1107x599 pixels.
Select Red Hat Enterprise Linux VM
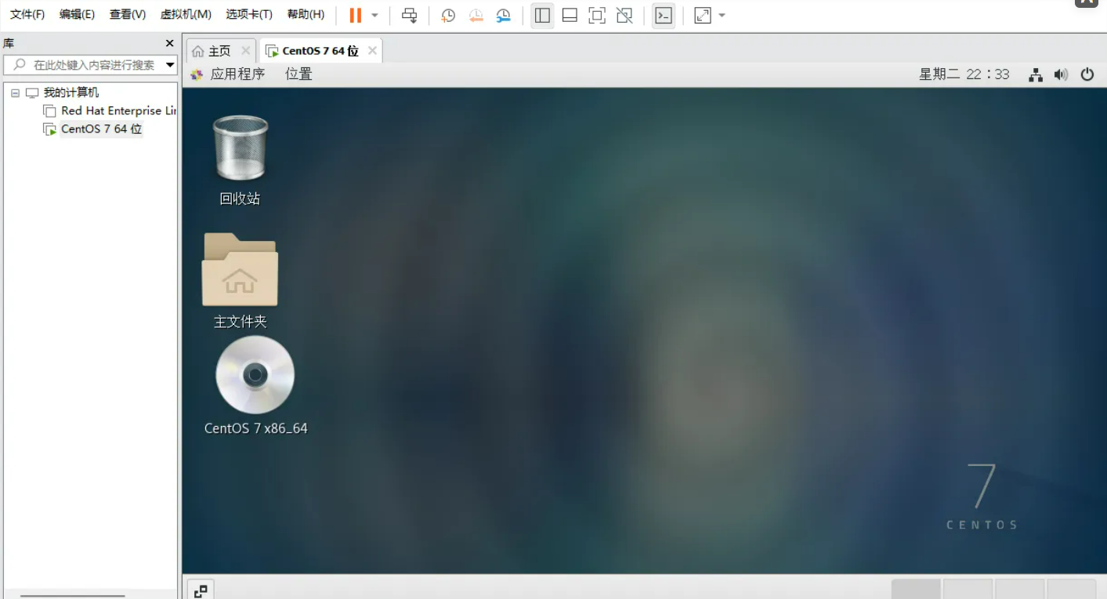coord(110,110)
